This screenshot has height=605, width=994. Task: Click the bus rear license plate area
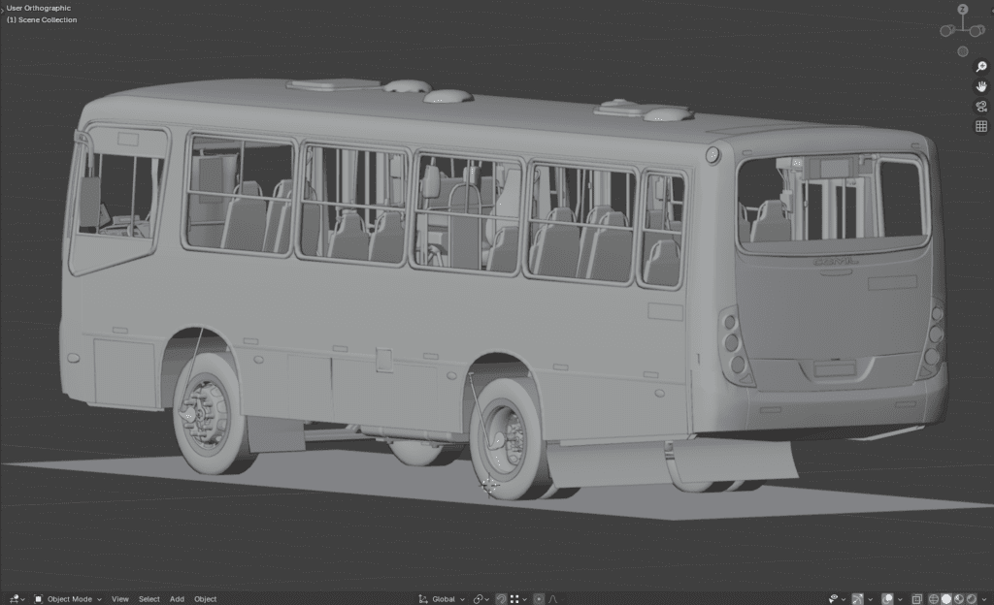(x=835, y=369)
